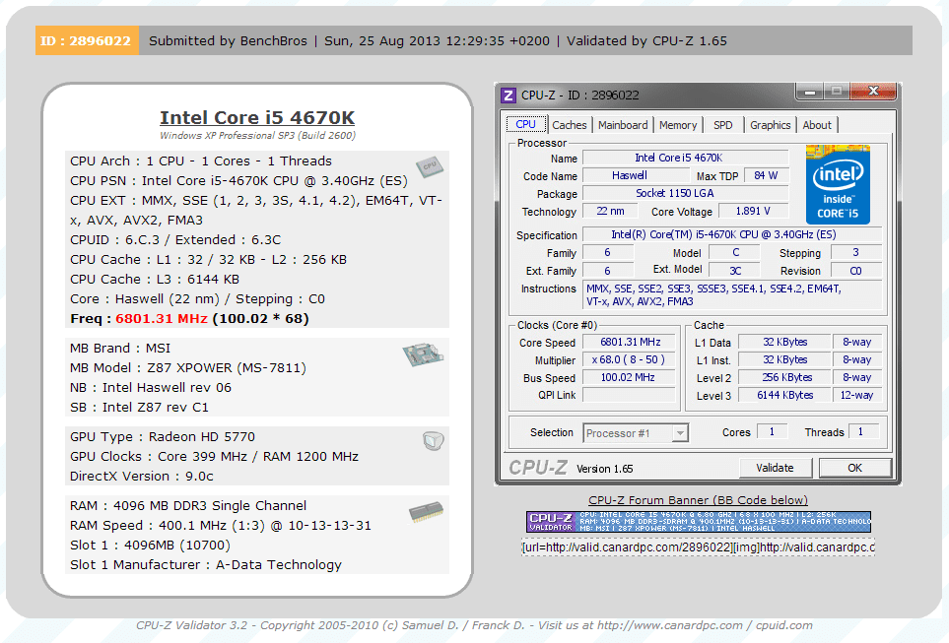Click the SB : Intel Z87 rev C1 line
This screenshot has height=643, width=949.
click(139, 407)
